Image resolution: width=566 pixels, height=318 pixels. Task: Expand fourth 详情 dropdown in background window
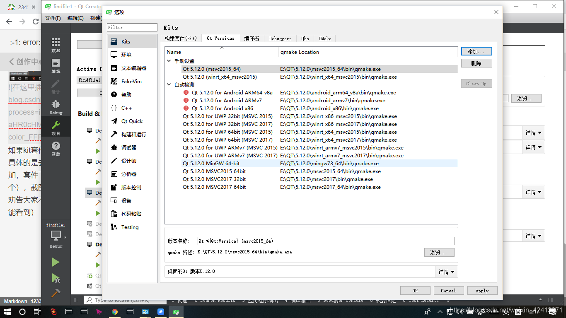534,236
